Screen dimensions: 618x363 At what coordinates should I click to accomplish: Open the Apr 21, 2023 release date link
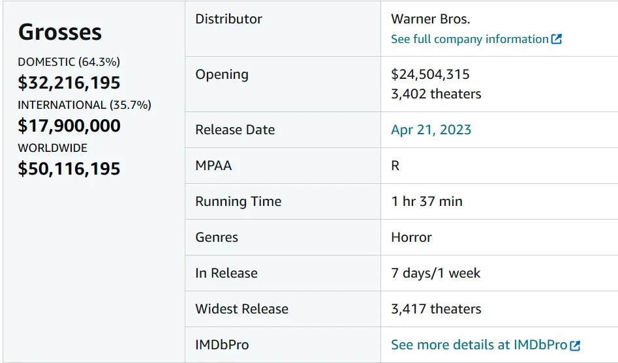[431, 130]
